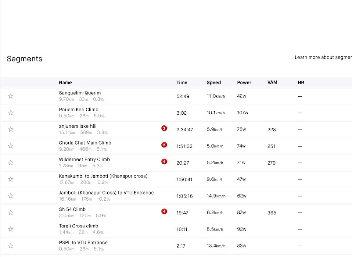352x257 pixels.
Task: Star the PSPL to VTU Entrance segment
Action: point(11,246)
